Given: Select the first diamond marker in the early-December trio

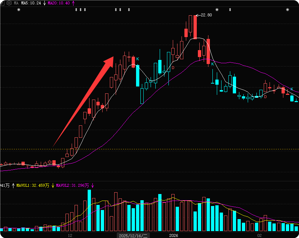Looking at the screenshot, I should point(76,9).
